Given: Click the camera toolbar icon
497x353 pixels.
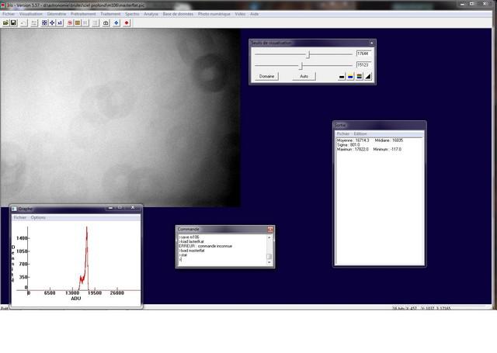Looking at the screenshot, I should (x=106, y=22).
